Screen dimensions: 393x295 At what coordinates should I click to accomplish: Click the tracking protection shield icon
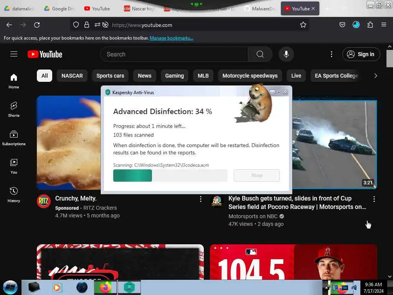point(76,25)
